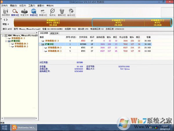Go to the previous disk arrow
The height and width of the screenshot is (131, 174).
click(4, 20)
